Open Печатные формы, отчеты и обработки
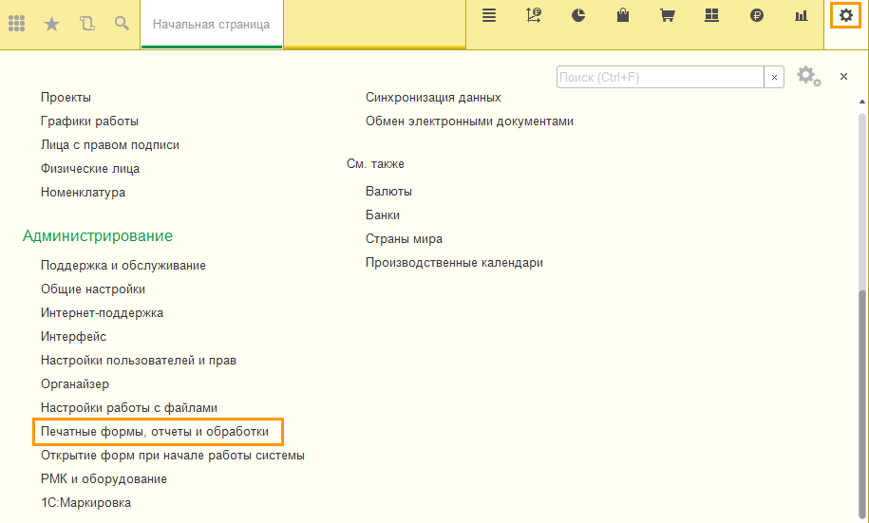869x523 pixels. click(155, 432)
